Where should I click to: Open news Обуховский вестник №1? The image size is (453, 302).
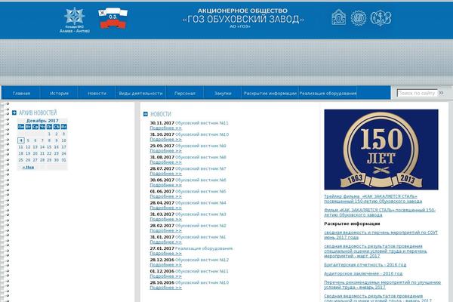click(x=201, y=237)
